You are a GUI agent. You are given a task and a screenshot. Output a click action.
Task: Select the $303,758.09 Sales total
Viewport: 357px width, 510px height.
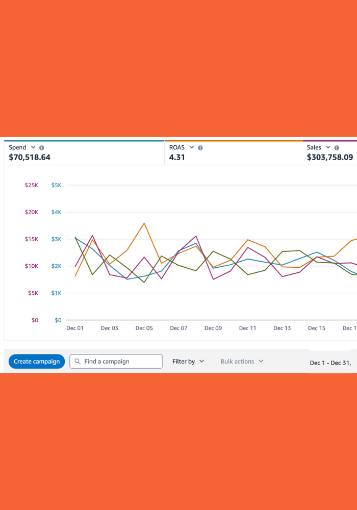tap(330, 157)
